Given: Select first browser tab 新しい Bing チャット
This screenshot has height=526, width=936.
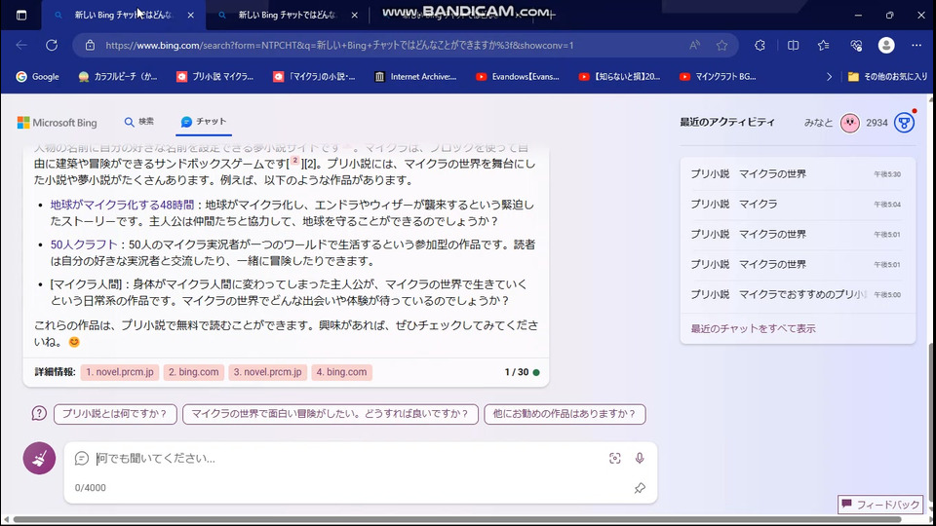Looking at the screenshot, I should pos(123,15).
